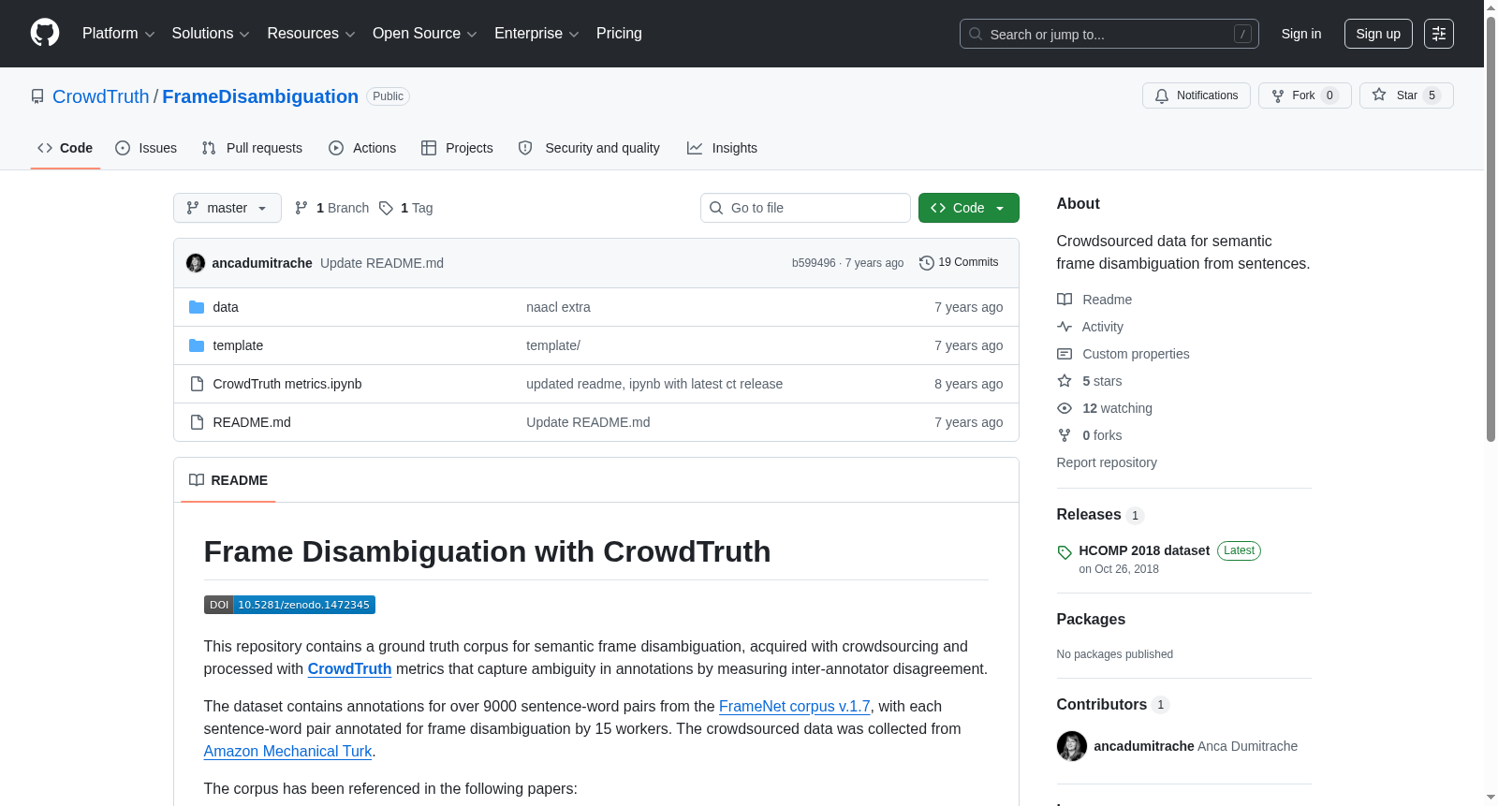Expand the Solutions menu

[x=211, y=34]
